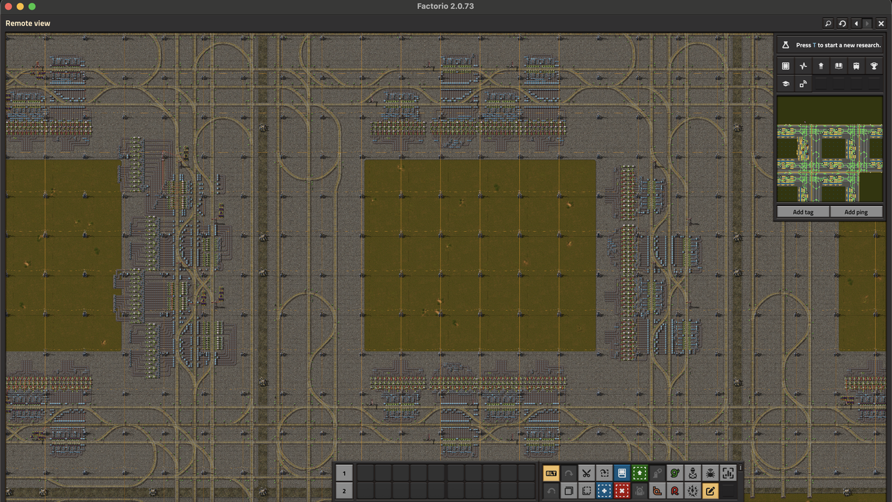Image resolution: width=892 pixels, height=502 pixels.
Task: Select the green wire spool tool
Action: pyautogui.click(x=675, y=473)
